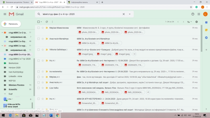Click the address bar URL
This screenshot has width=210, height=118.
(x=52, y=7)
